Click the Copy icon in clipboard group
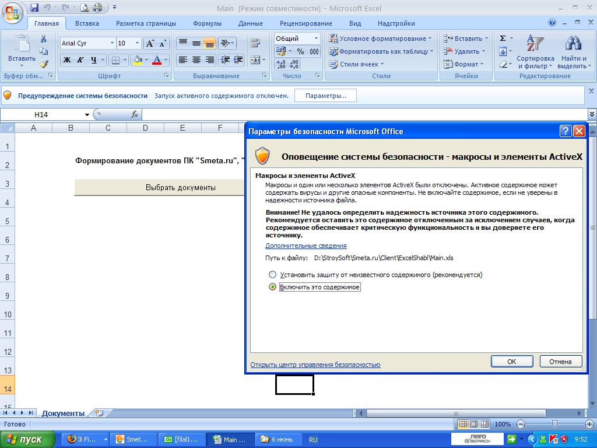 coord(43,51)
